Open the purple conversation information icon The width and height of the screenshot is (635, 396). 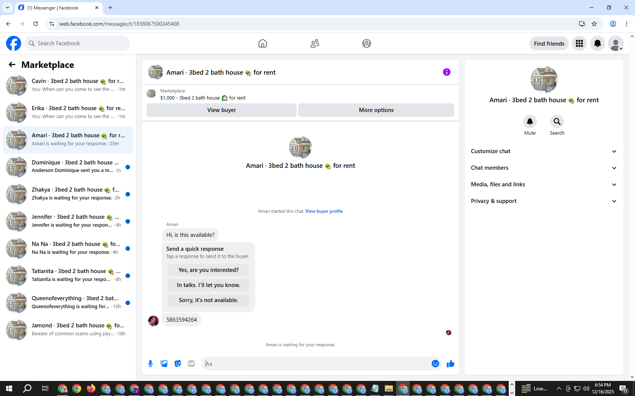click(447, 72)
